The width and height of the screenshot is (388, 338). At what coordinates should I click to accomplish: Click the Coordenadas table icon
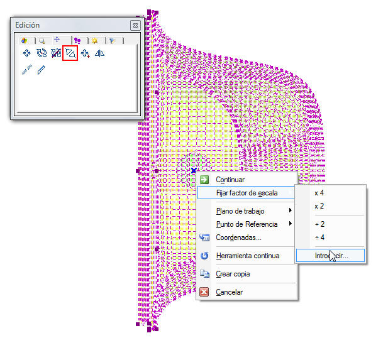204,237
